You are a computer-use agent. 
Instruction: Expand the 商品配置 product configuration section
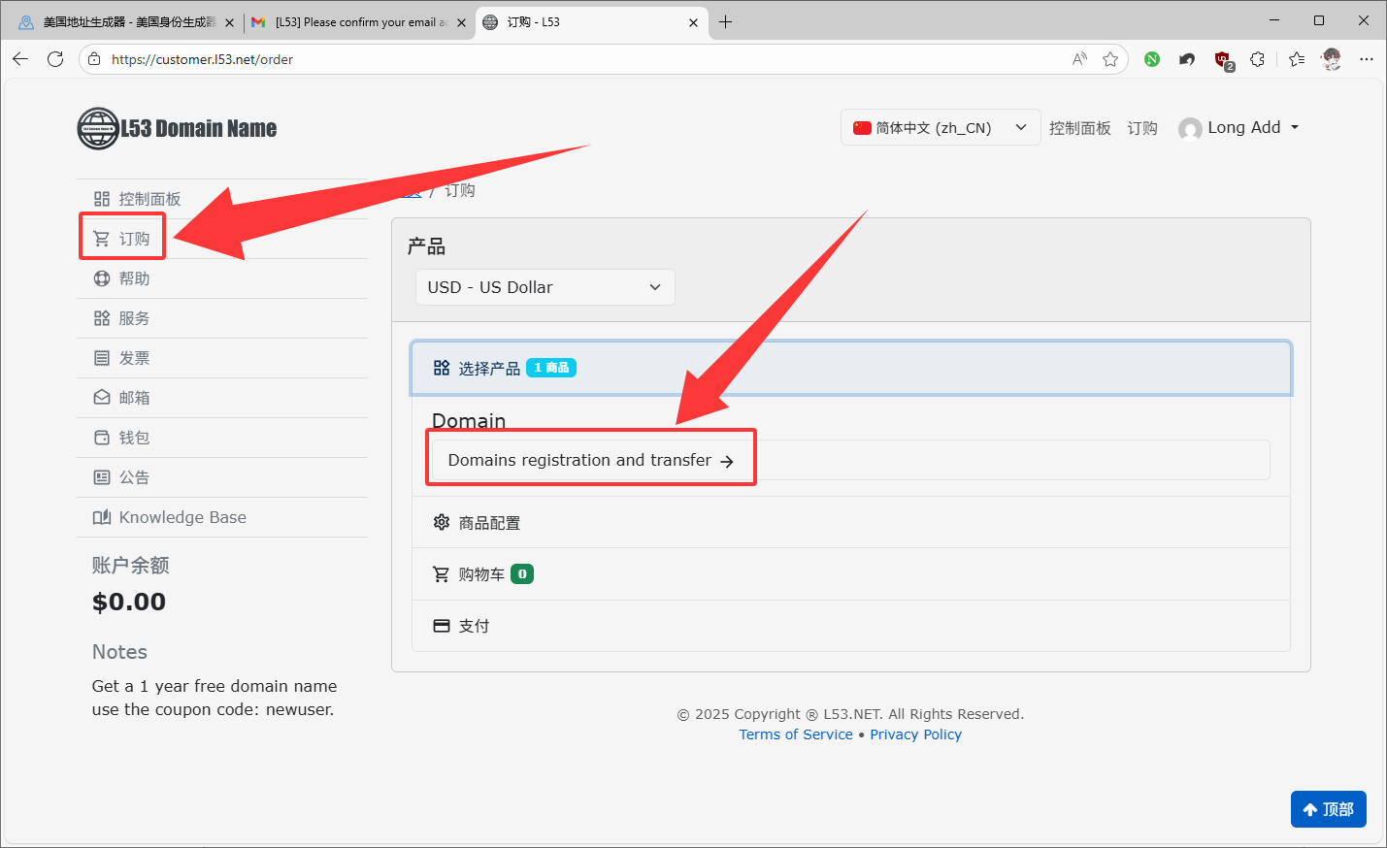[489, 523]
